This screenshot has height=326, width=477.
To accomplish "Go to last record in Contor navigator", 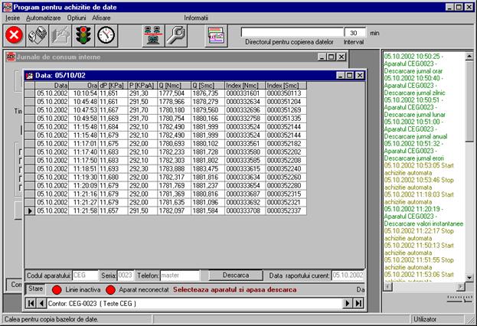I will point(358,303).
